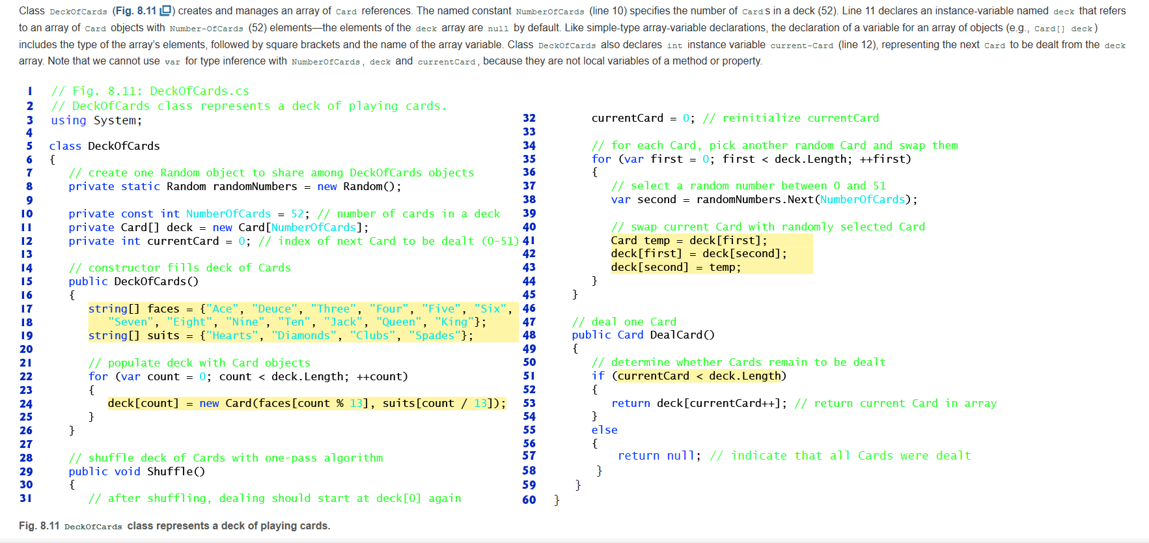This screenshot has height=543, width=1149.
Task: Click line number 41 in the right column
Action: pos(529,240)
